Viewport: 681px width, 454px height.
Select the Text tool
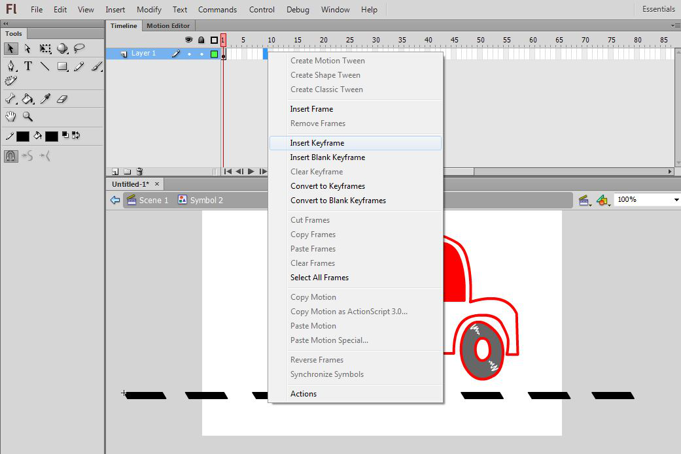pyautogui.click(x=28, y=66)
